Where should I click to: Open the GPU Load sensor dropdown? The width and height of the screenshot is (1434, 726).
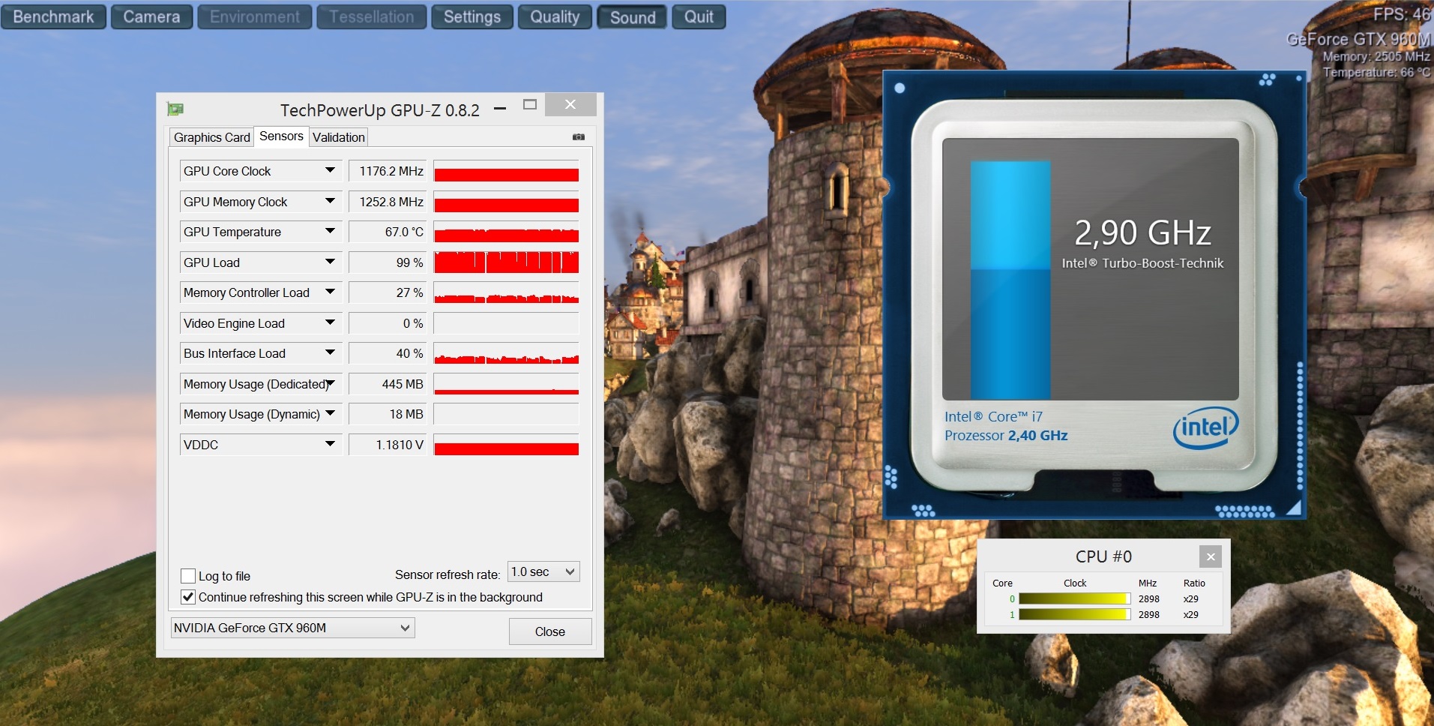coord(330,262)
